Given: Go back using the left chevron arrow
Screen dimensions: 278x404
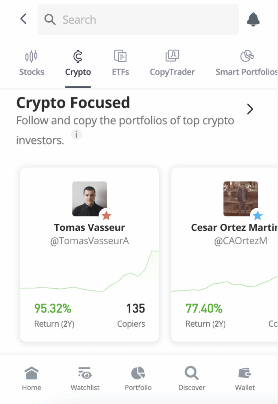Looking at the screenshot, I should [23, 19].
